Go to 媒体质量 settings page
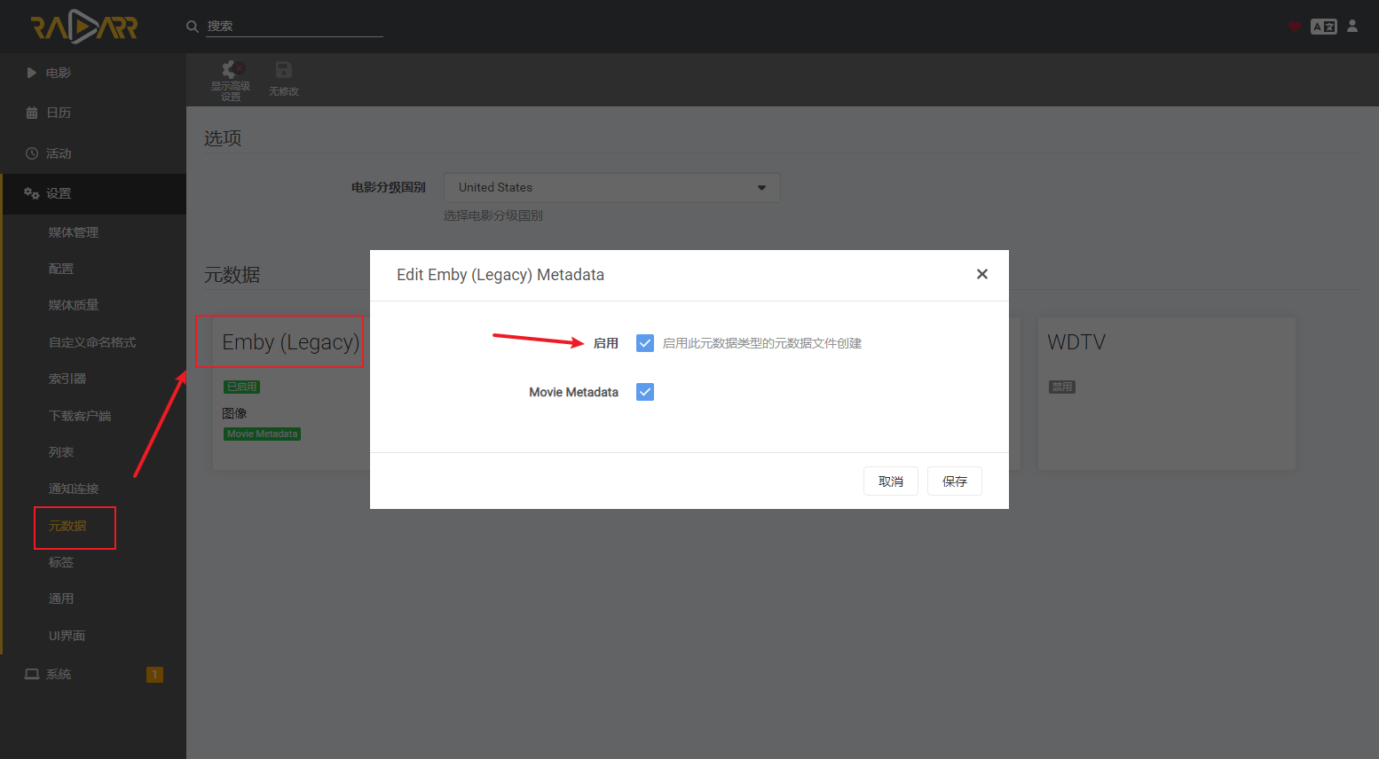The width and height of the screenshot is (1379, 759). click(74, 305)
